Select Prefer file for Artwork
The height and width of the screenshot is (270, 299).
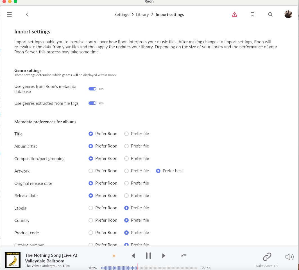(126, 171)
